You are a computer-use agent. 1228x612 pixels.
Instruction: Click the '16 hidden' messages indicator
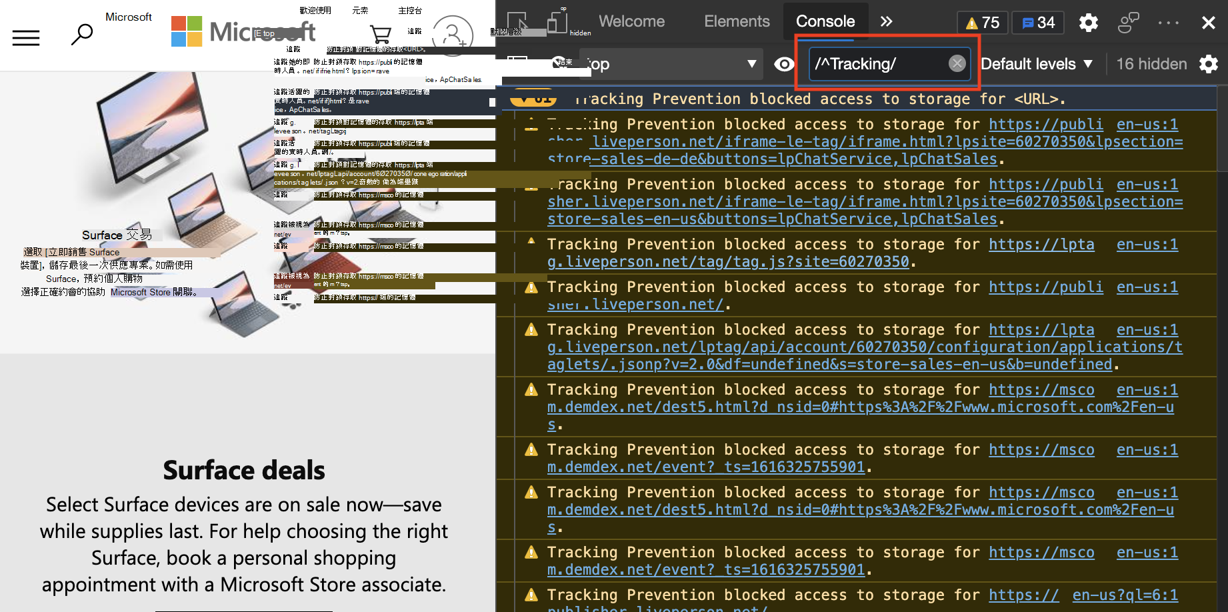point(1151,64)
